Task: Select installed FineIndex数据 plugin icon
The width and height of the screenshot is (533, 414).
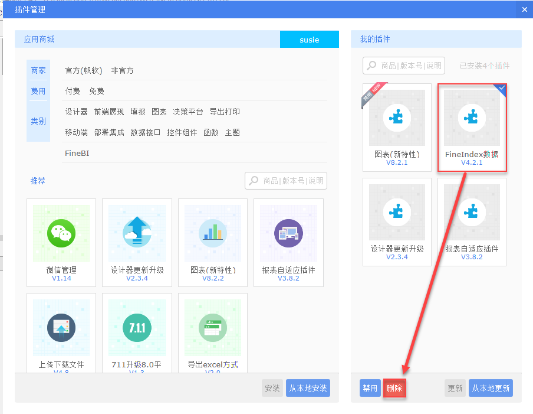Action: point(472,118)
